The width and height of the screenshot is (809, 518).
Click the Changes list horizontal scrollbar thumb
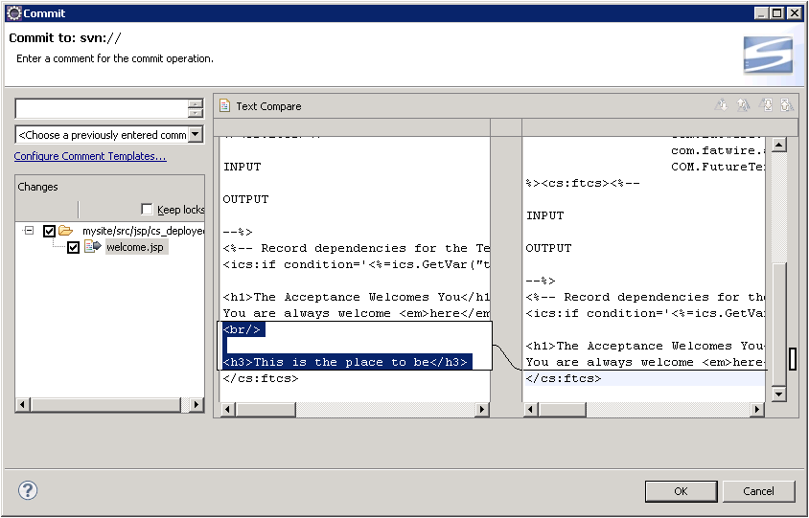pos(105,405)
